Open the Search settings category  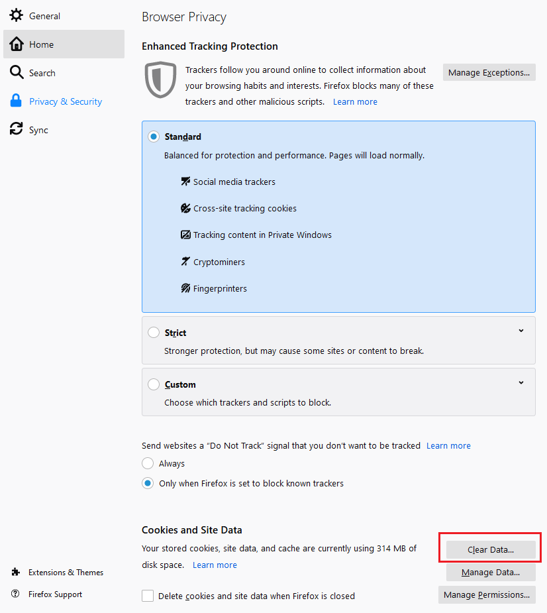click(42, 73)
